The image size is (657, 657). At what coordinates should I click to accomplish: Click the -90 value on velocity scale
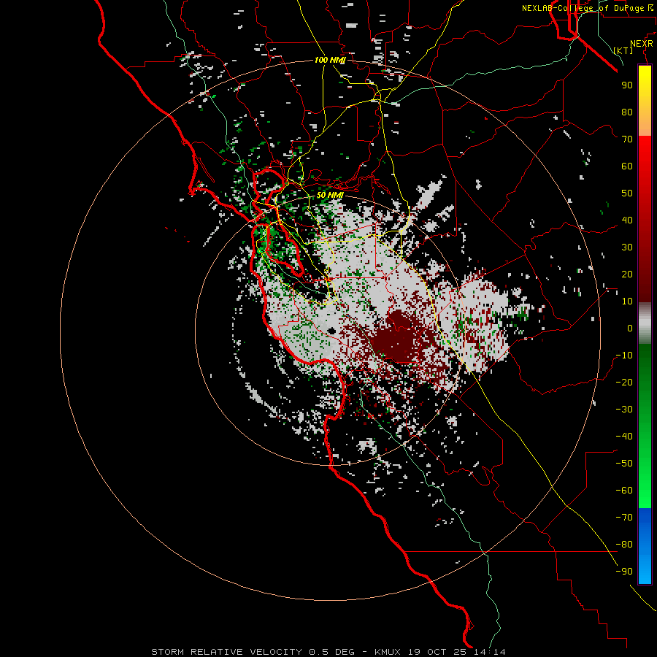(624, 572)
